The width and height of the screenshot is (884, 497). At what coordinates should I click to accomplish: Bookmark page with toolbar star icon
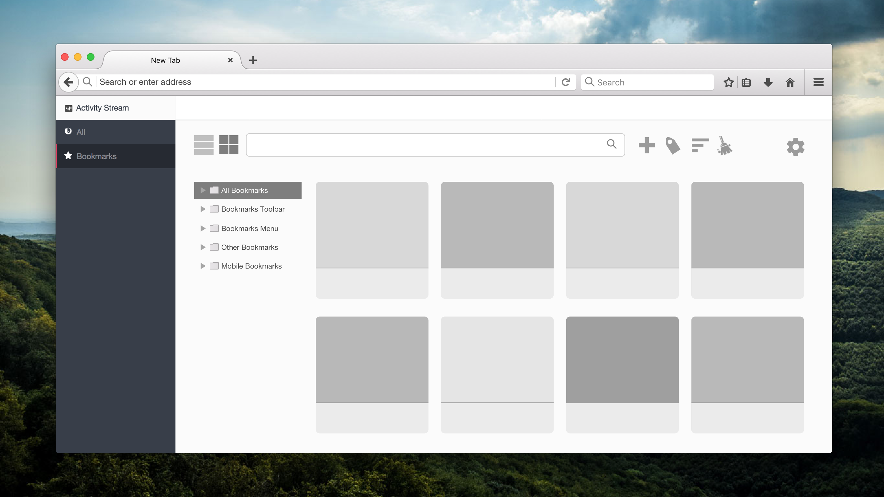click(x=728, y=83)
